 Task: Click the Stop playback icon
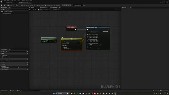67,5
